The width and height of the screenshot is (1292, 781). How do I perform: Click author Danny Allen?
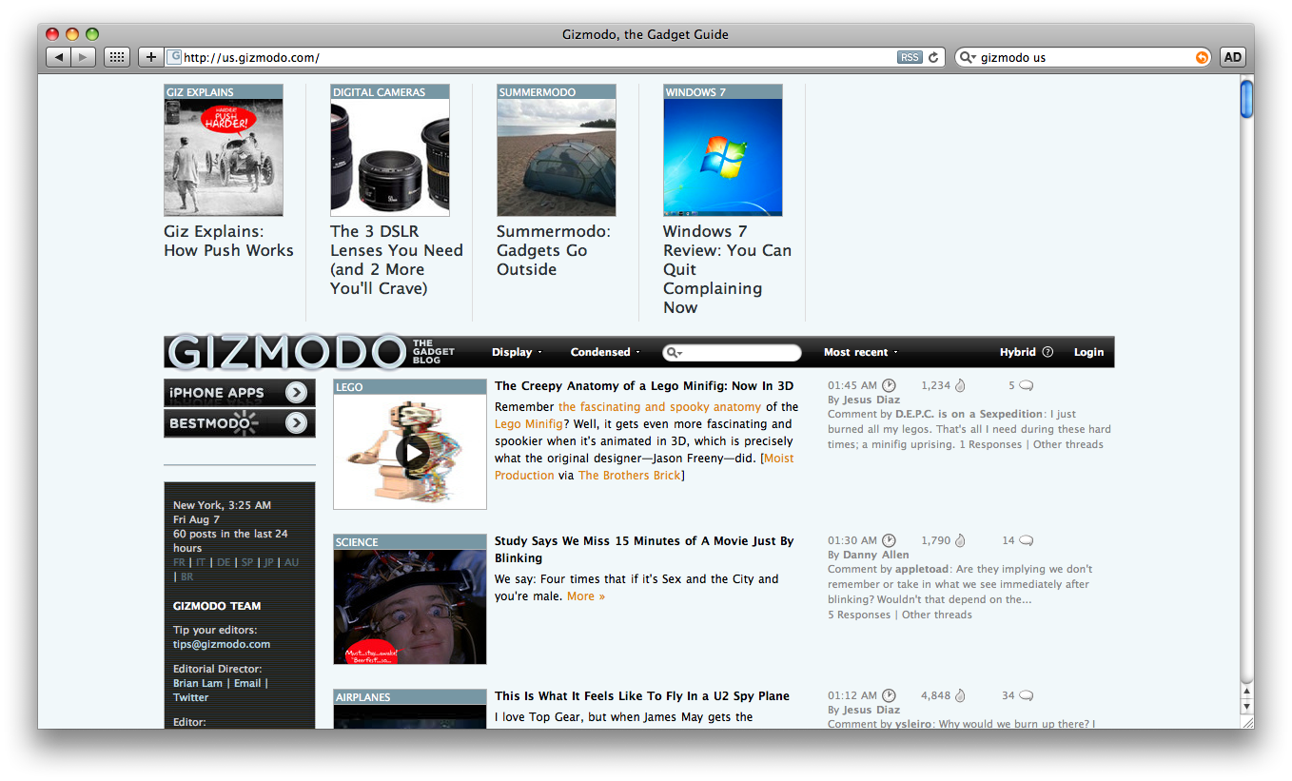876,555
